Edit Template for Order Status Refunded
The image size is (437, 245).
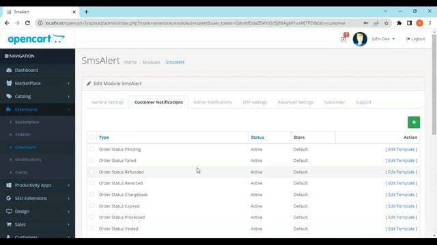[401, 172]
